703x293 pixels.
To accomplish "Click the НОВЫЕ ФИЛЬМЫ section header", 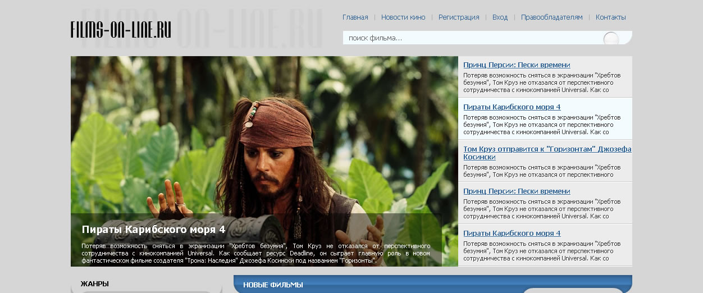I will coord(273,285).
